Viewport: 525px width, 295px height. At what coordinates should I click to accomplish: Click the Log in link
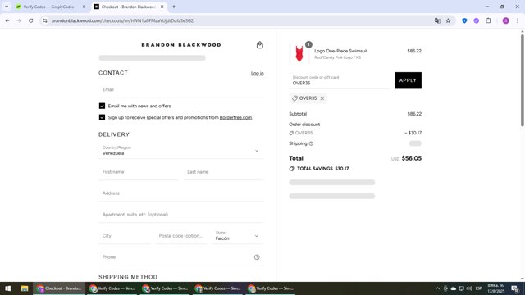tap(257, 73)
